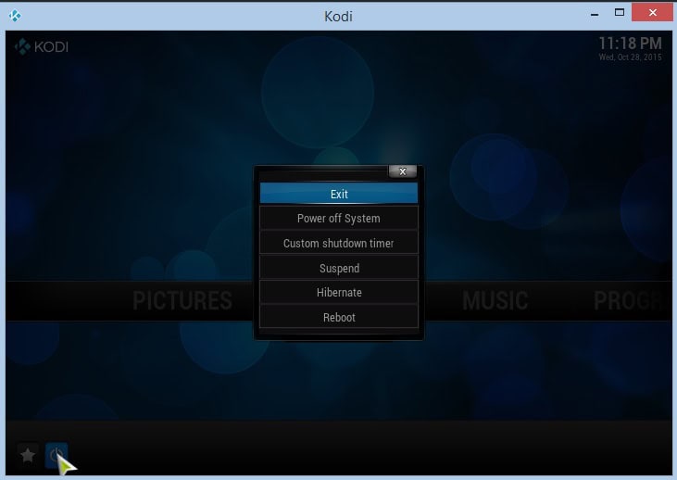Maximize the Kodi window
The height and width of the screenshot is (480, 677).
620,13
